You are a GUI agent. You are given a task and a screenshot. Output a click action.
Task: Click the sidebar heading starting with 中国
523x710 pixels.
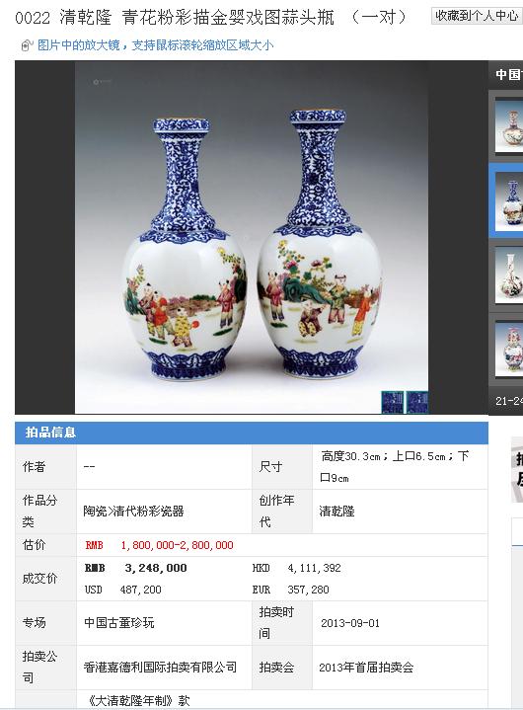pos(509,74)
